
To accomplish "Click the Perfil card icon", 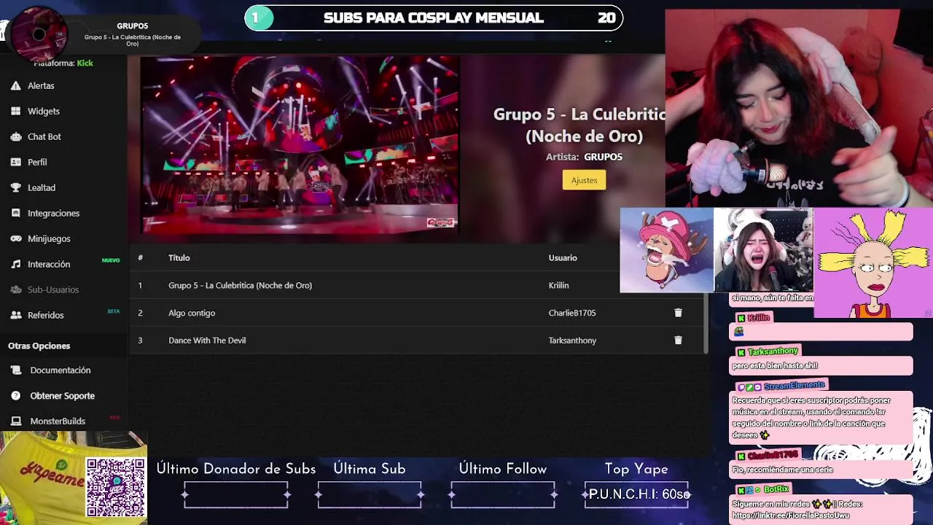I will pyautogui.click(x=15, y=163).
